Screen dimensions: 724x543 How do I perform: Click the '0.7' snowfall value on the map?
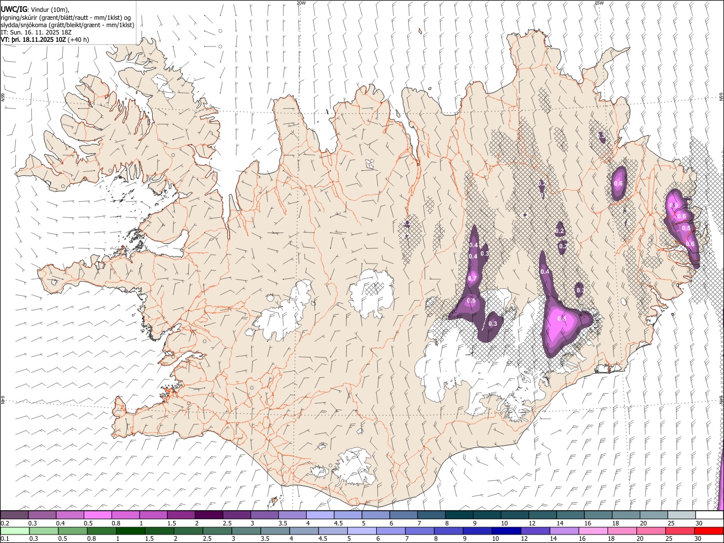pos(472,278)
